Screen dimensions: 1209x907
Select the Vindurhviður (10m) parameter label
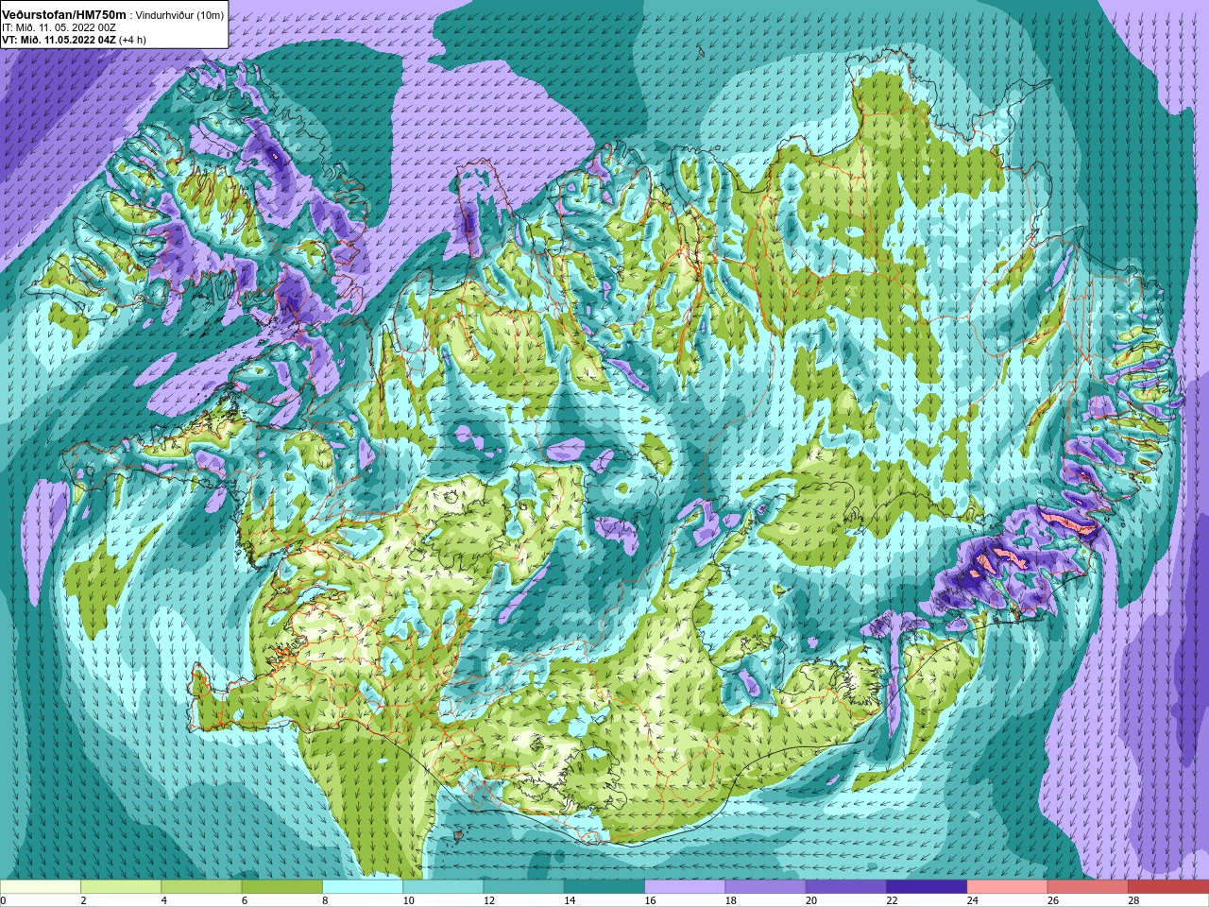click(x=178, y=15)
